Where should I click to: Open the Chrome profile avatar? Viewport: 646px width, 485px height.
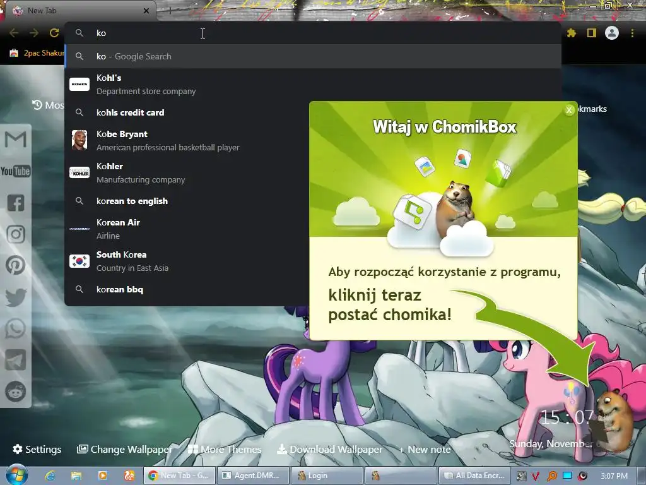[612, 33]
